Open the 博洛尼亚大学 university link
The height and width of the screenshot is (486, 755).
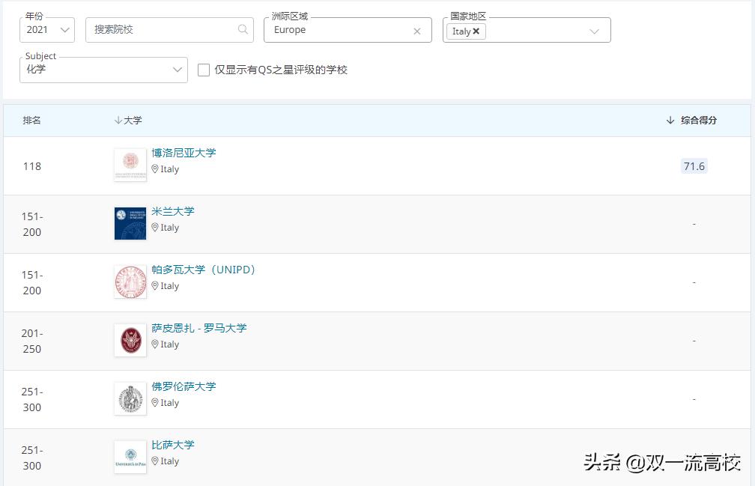tap(184, 152)
